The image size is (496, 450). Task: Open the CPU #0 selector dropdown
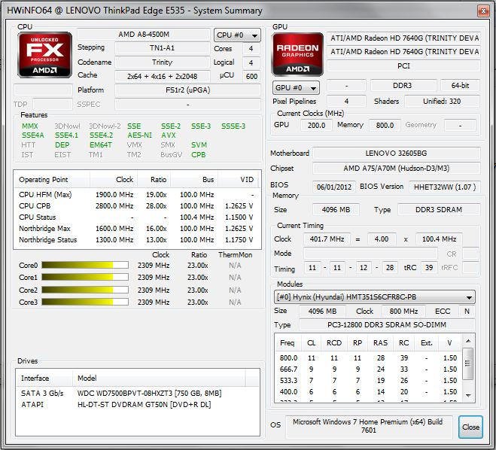click(x=237, y=35)
